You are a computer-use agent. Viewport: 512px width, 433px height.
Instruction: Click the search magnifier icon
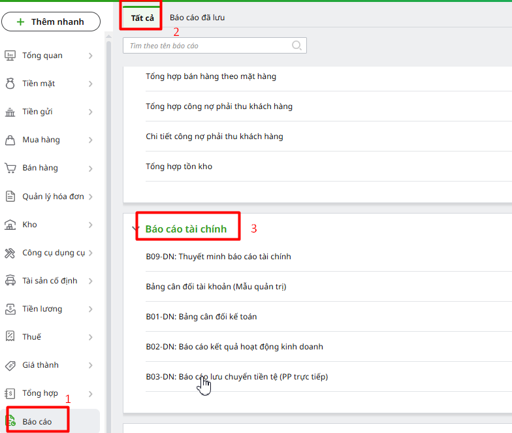pos(296,46)
